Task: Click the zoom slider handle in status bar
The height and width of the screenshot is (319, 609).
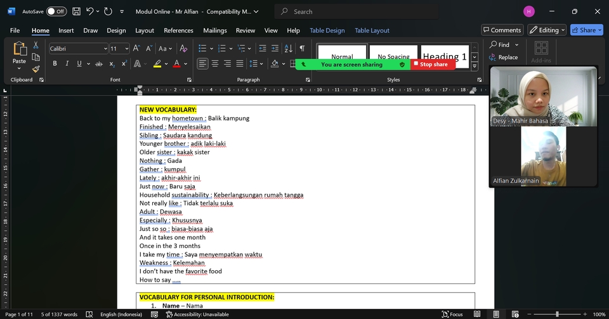Action: click(557, 315)
